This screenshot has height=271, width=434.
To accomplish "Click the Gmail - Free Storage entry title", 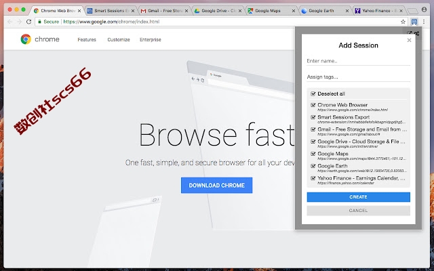I will point(362,129).
